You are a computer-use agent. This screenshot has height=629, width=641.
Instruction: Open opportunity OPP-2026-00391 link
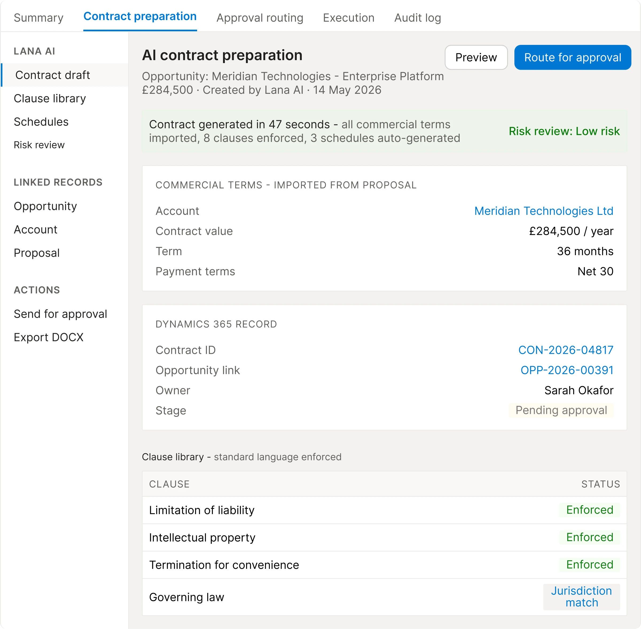(x=567, y=370)
